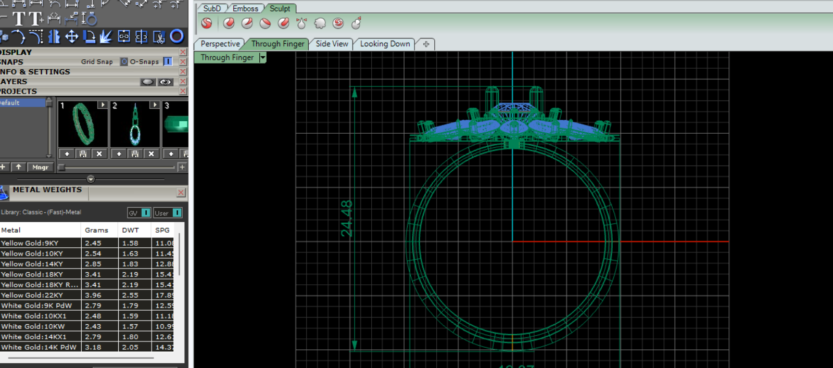This screenshot has height=368, width=833.
Task: Expand project 2 thumbnail arrow
Action: click(x=154, y=105)
